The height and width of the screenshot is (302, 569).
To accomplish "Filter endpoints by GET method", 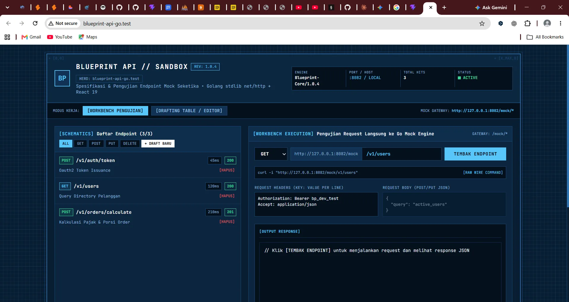I will (x=80, y=144).
